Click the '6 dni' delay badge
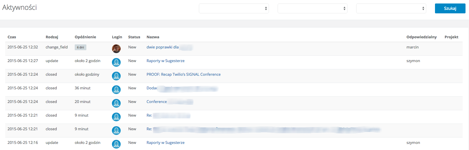Viewport: 469px width, 150px height. coord(81,47)
